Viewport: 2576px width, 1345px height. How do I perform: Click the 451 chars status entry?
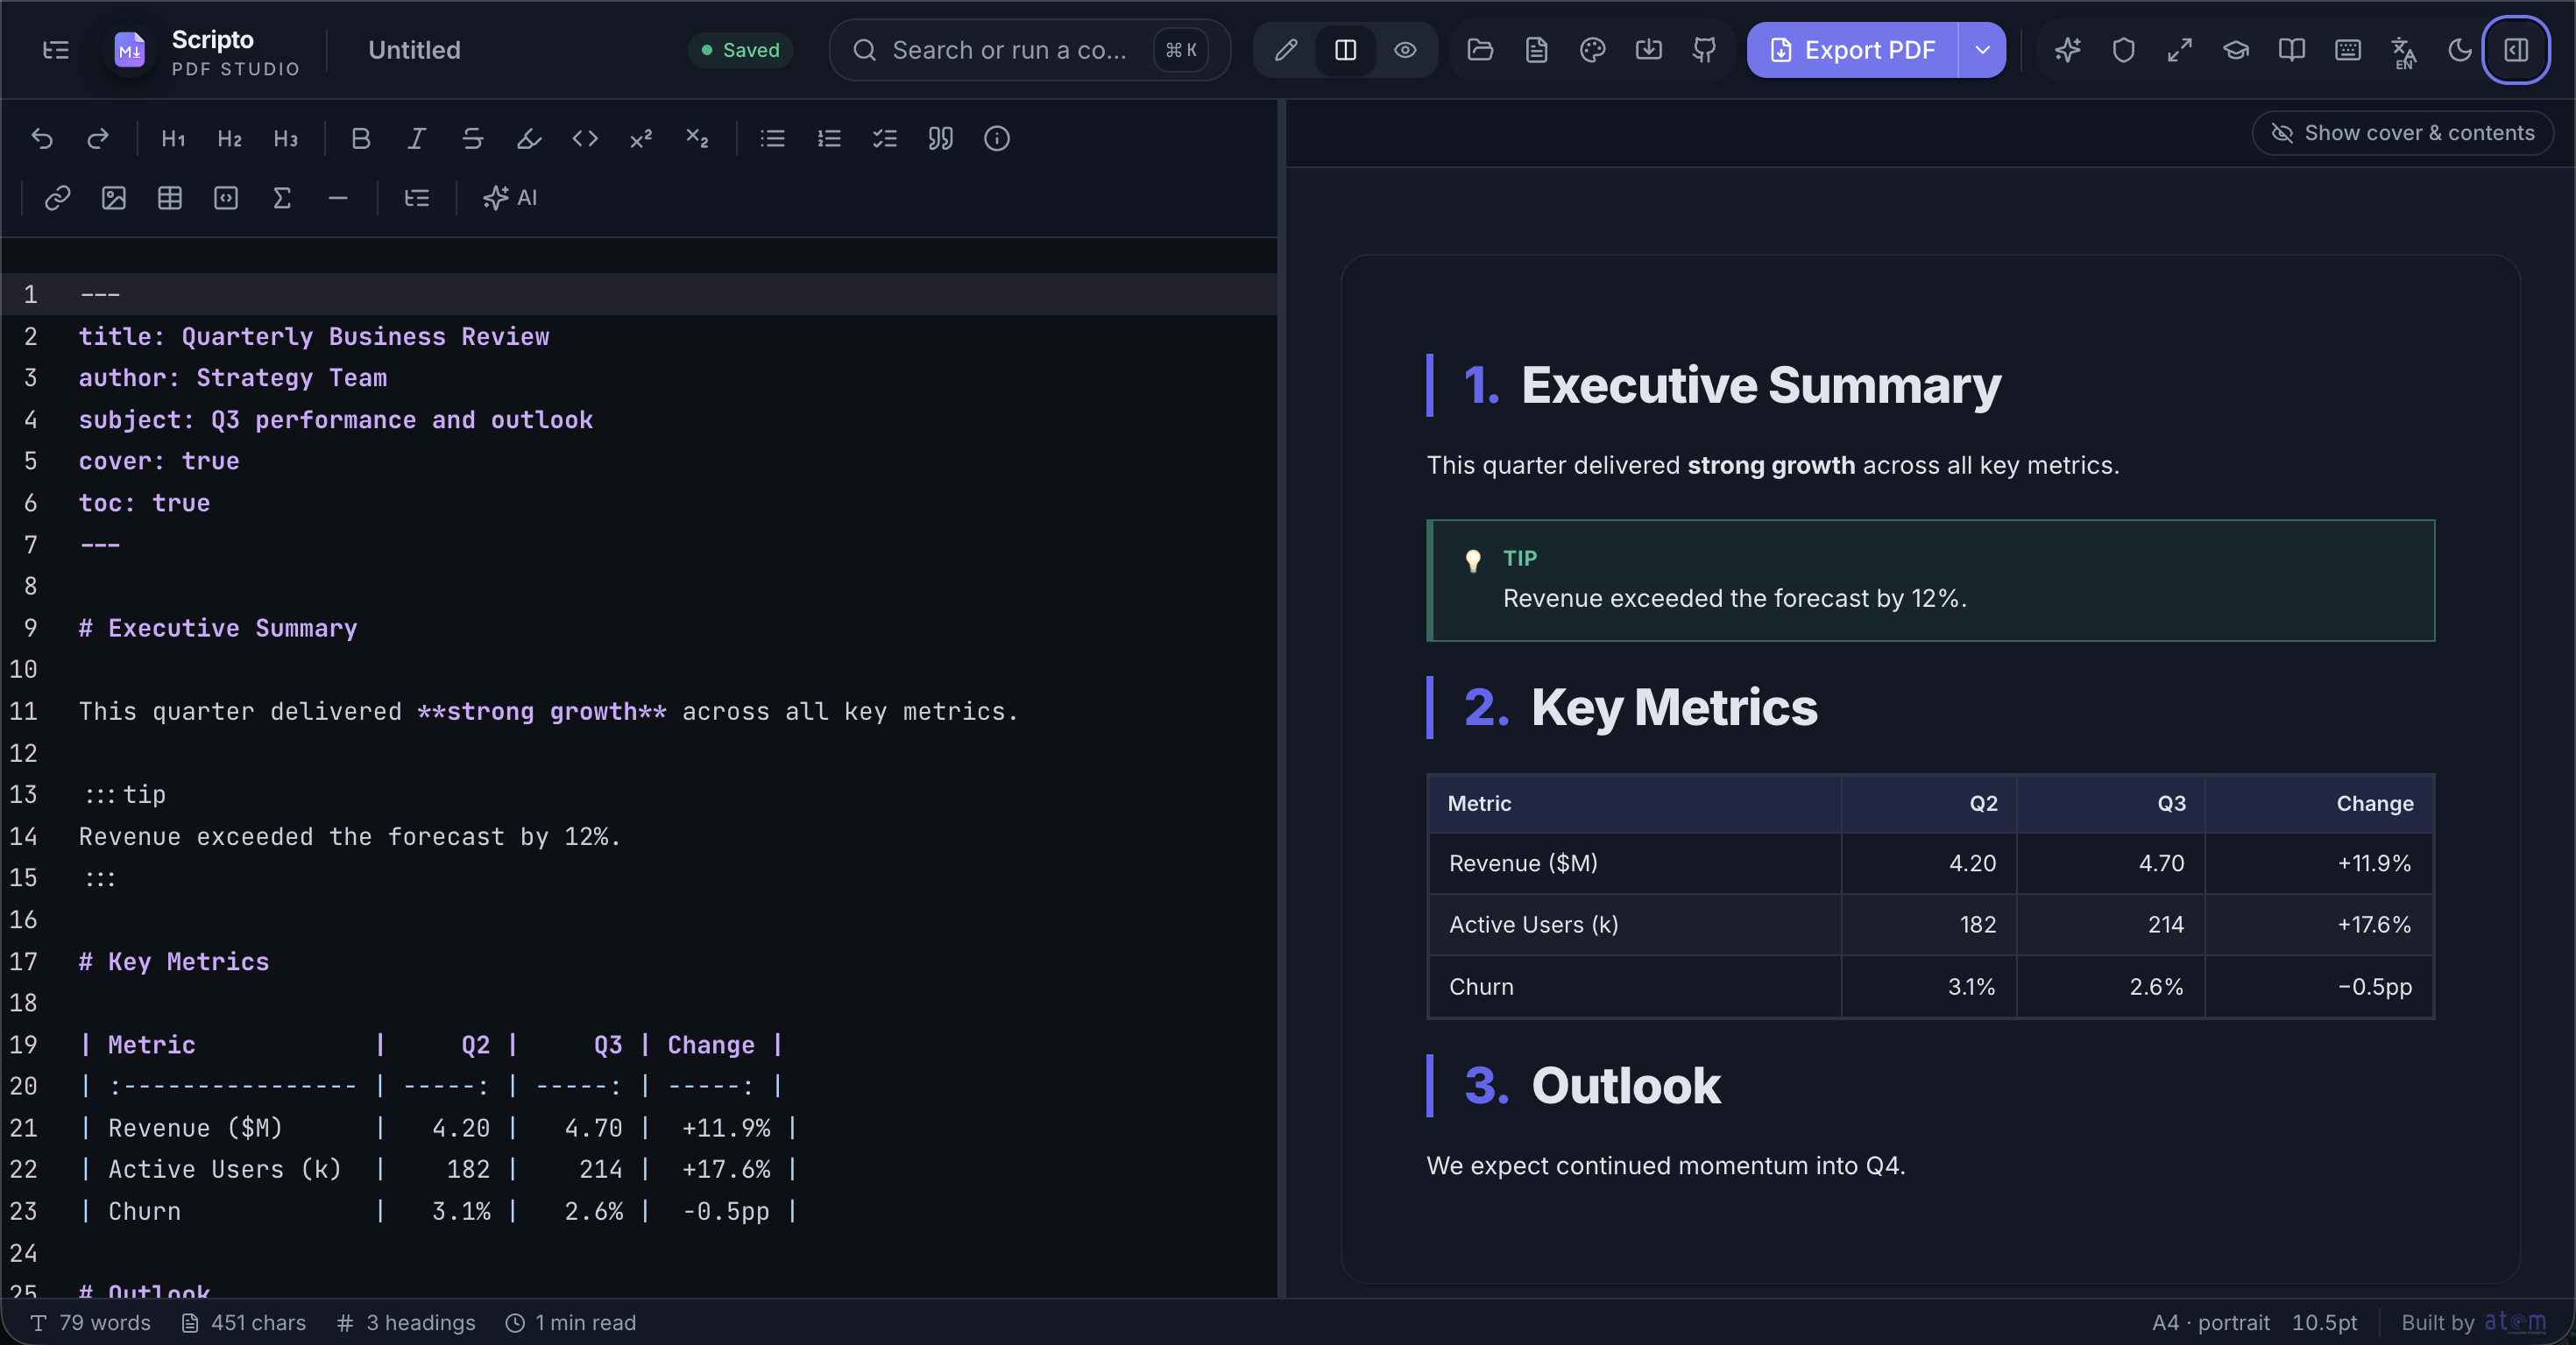point(244,1322)
